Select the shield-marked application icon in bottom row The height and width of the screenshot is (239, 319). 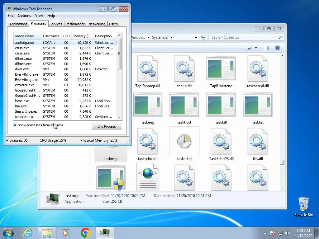point(111,178)
